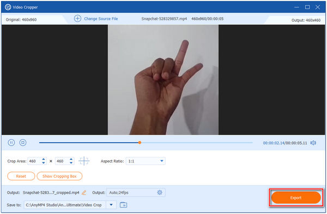The width and height of the screenshot is (327, 214).
Task: Click the timestamp 00:00:02.14/00:00:05.11
Action: 285,143
